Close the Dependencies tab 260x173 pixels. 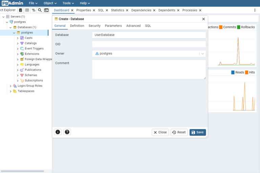(x=154, y=10)
